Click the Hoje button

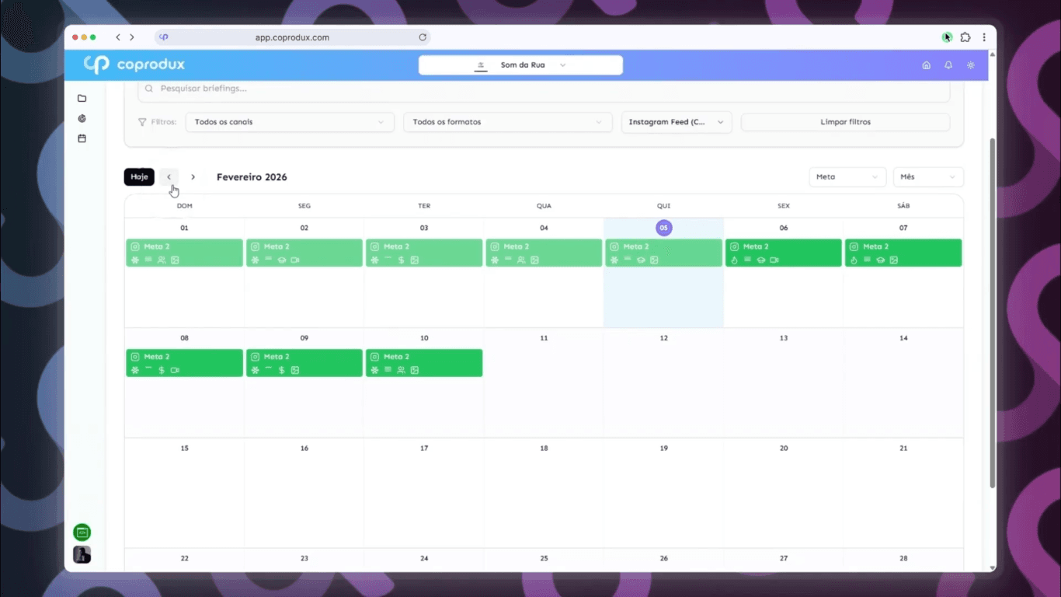click(139, 177)
